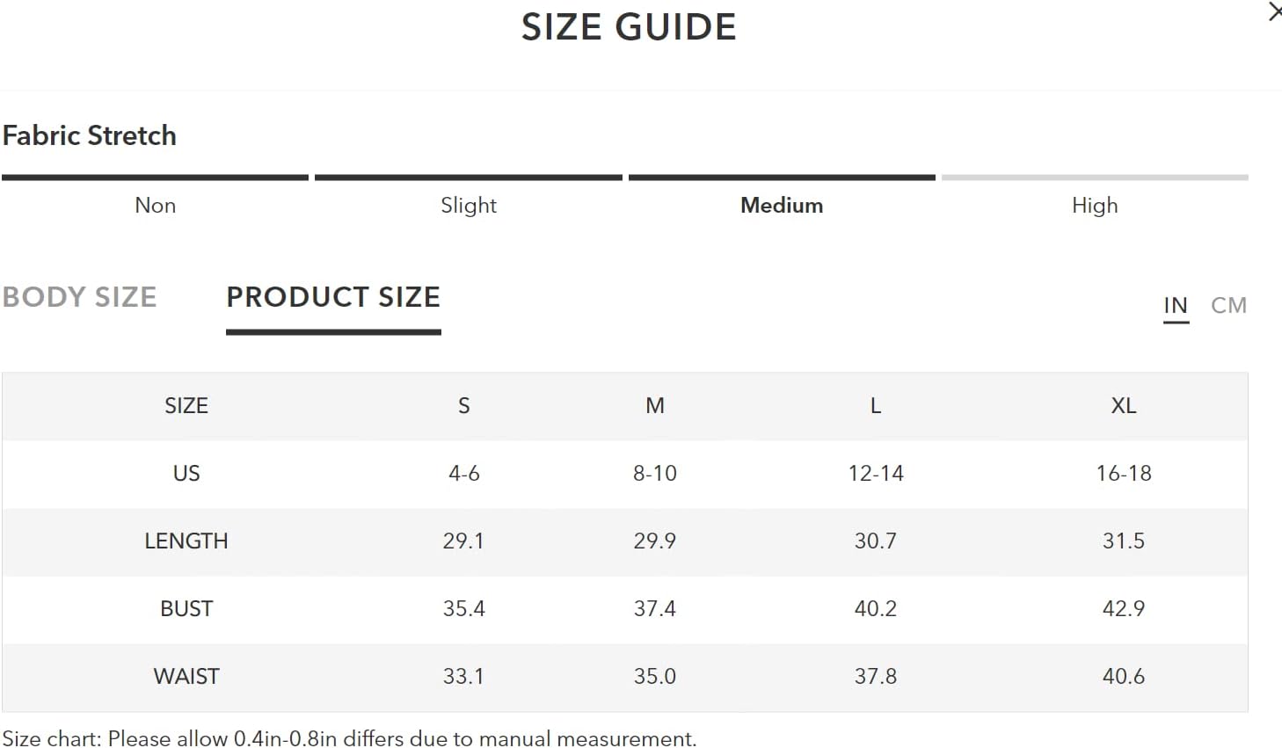Image resolution: width=1282 pixels, height=748 pixels.
Task: Click the M size column header
Action: pyautogui.click(x=655, y=405)
